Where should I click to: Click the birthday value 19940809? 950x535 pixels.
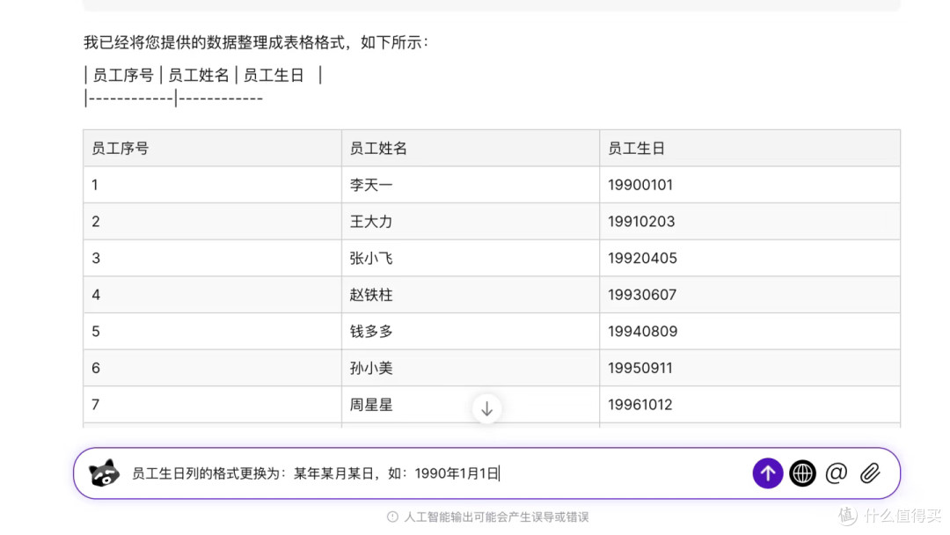642,332
